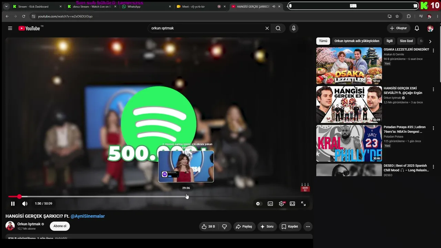Click the Soru button

(267, 227)
